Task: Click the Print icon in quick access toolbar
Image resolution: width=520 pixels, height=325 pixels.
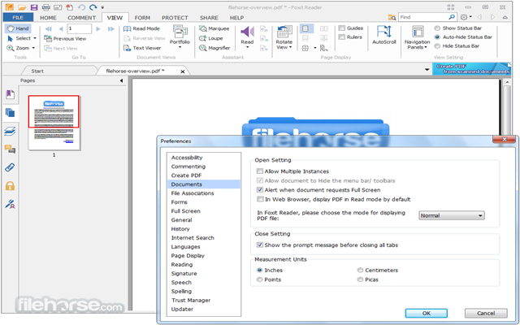Action: [x=46, y=7]
